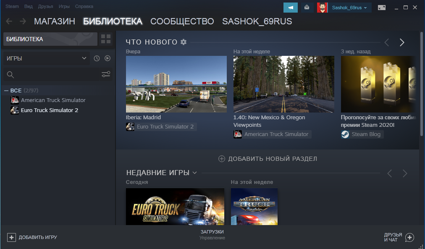Open New Mexico & Oregon Viewpoints thumbnail

(284, 84)
